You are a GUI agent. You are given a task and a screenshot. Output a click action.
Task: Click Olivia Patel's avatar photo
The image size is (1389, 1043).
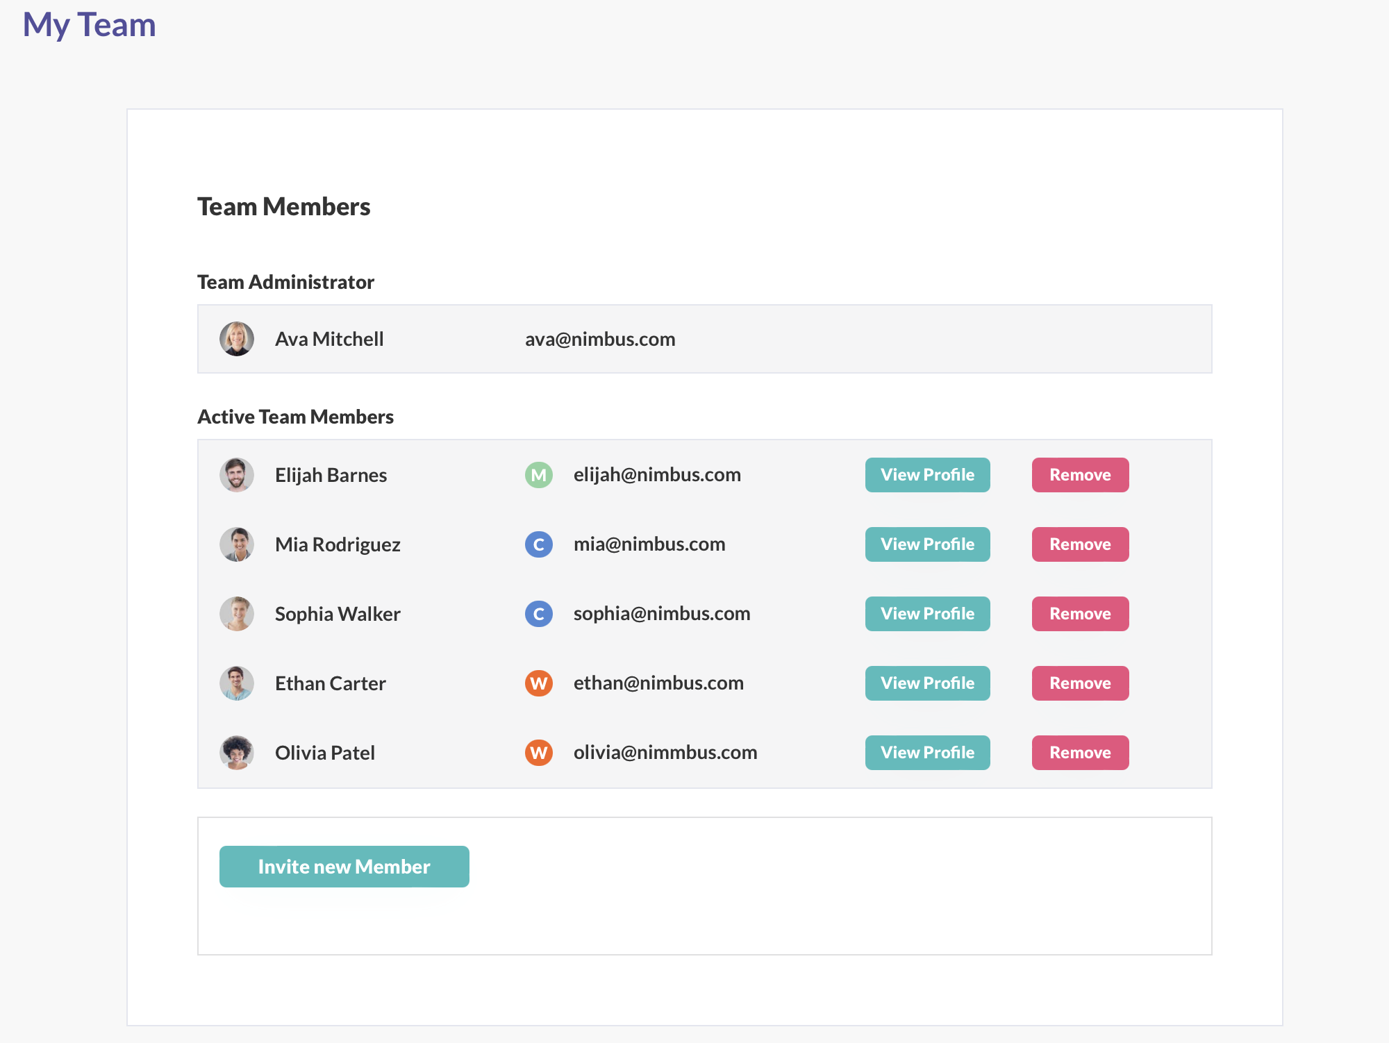point(237,753)
